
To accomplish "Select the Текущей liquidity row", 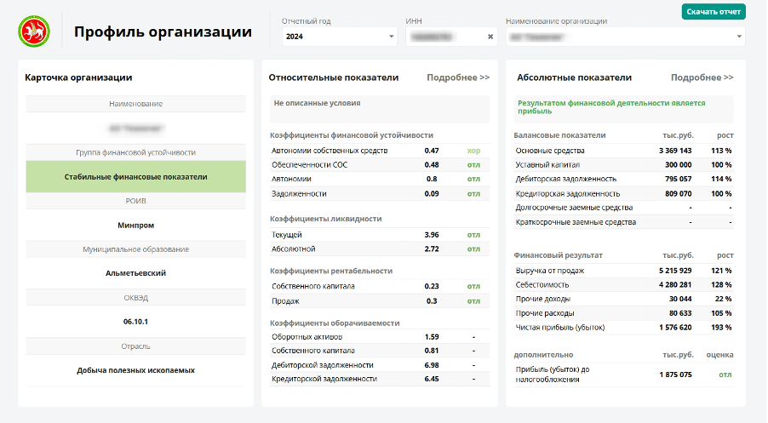I will [x=380, y=235].
